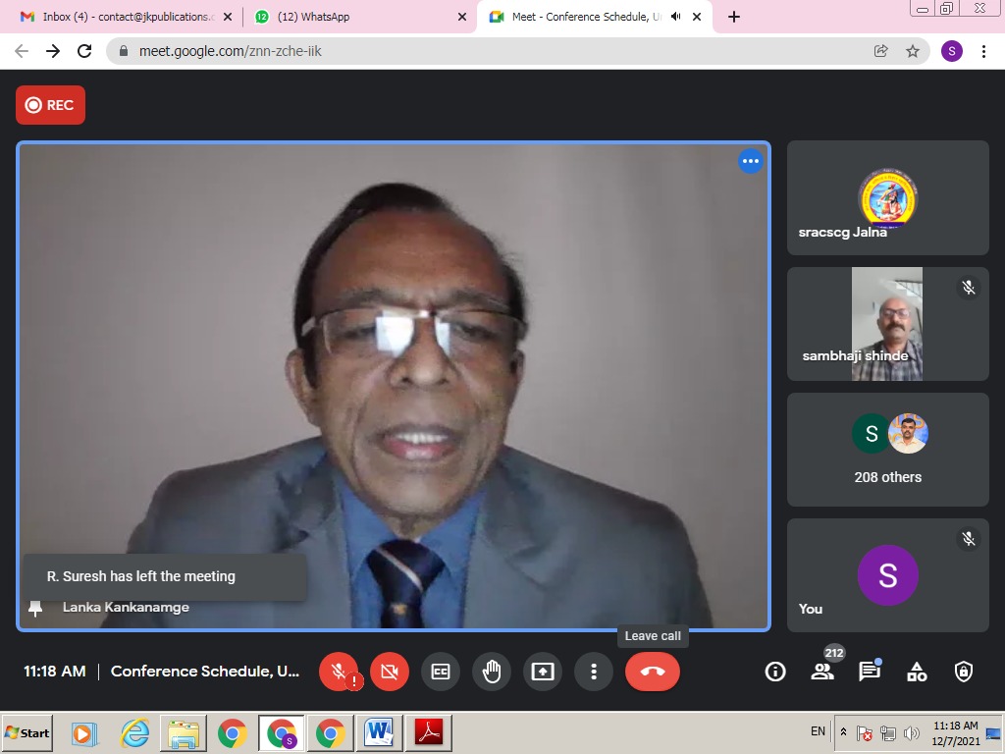Viewport: 1005px width, 754px height.
Task: Turn on closed captions
Action: click(441, 672)
